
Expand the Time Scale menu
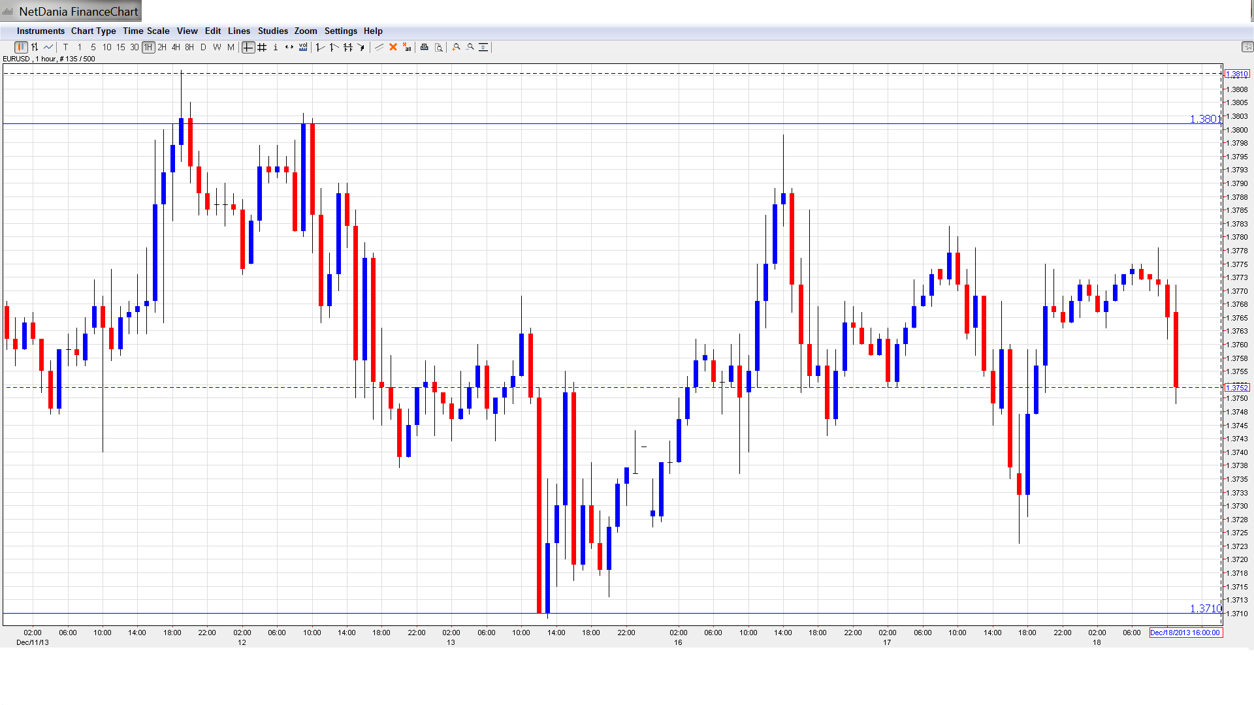tap(146, 31)
